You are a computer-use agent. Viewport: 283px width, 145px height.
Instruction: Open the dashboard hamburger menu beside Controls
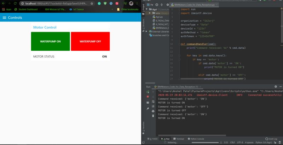coord(5,18)
